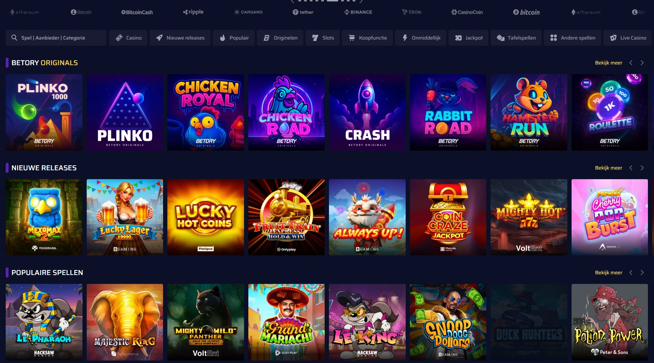
Task: Select the Nieuwe releases rocket icon
Action: [159, 38]
